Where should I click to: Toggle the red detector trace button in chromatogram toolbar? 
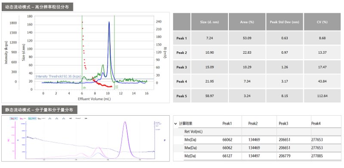click(x=14, y=118)
